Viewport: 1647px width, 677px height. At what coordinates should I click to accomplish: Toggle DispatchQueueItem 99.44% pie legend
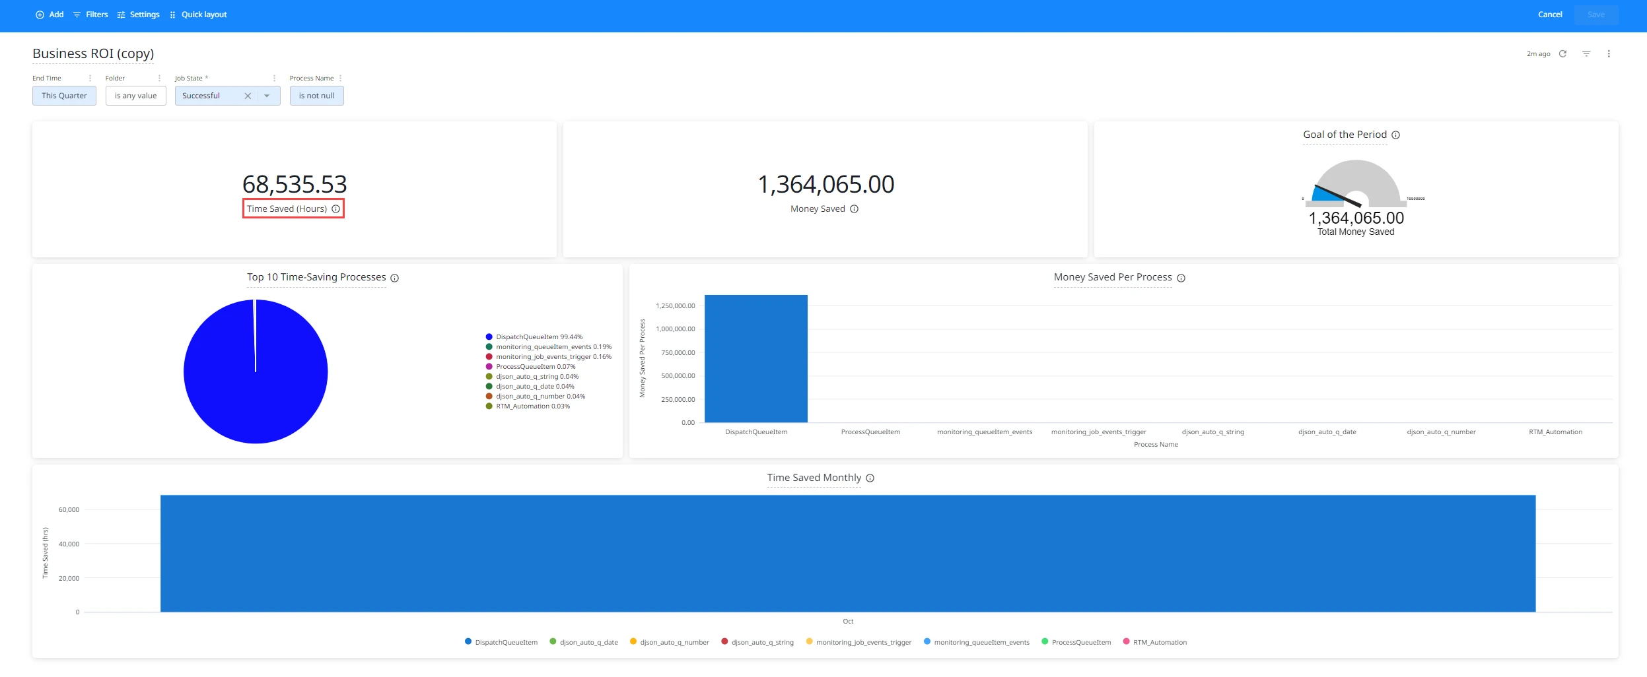[534, 337]
